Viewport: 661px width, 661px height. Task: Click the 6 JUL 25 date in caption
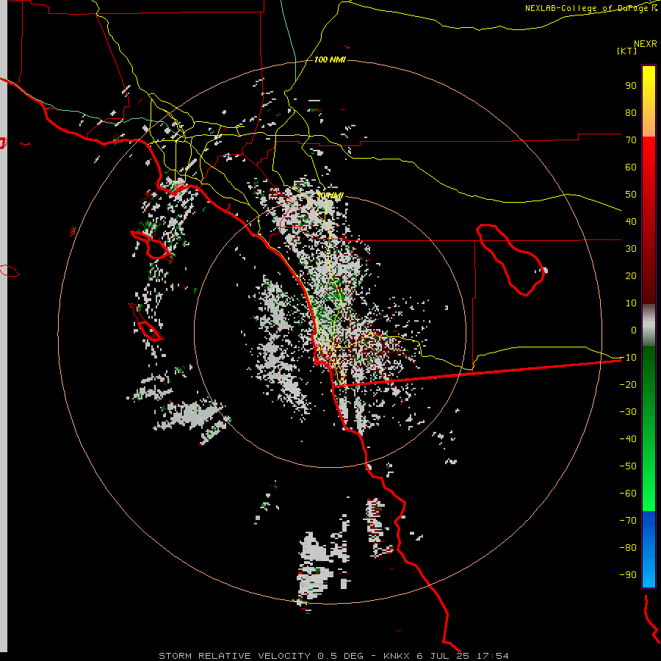(x=443, y=656)
